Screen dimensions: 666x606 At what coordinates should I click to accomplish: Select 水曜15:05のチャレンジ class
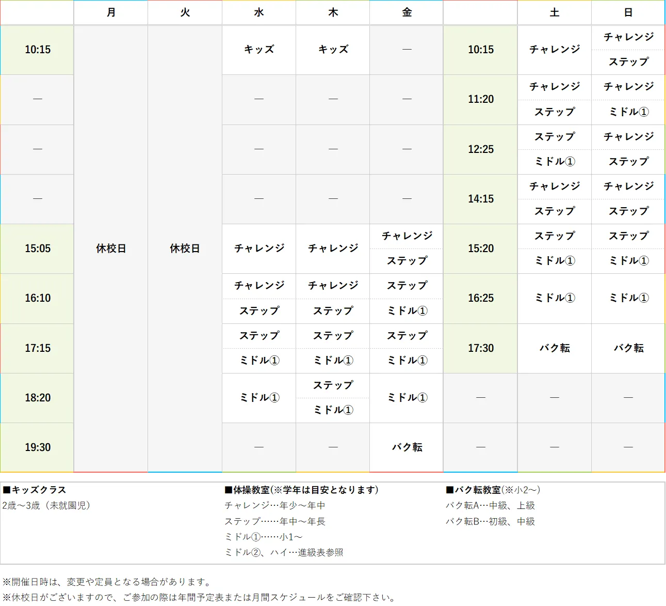click(x=258, y=248)
